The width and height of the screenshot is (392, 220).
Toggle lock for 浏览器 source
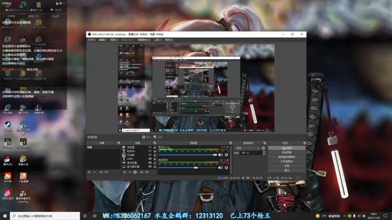click(x=154, y=147)
